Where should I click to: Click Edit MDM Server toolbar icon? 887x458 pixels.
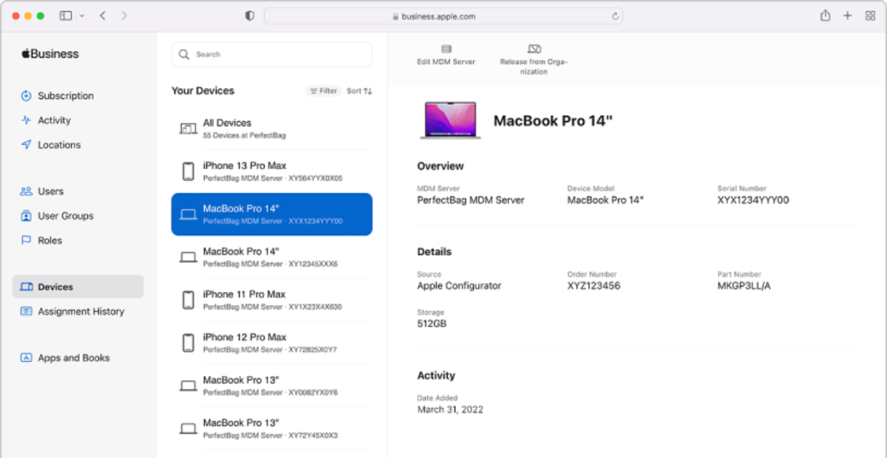446,49
